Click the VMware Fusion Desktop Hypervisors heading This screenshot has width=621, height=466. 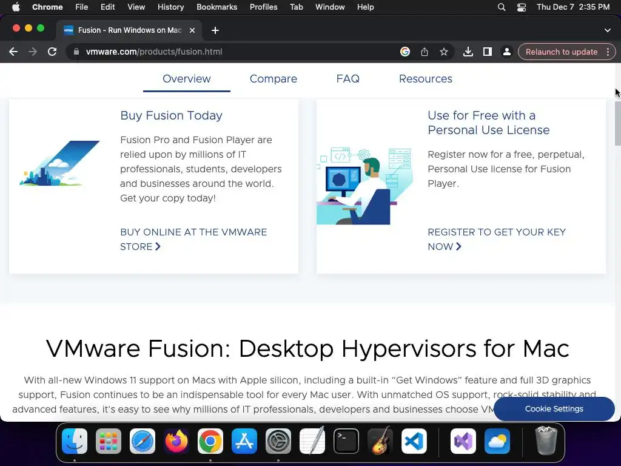[x=307, y=349]
